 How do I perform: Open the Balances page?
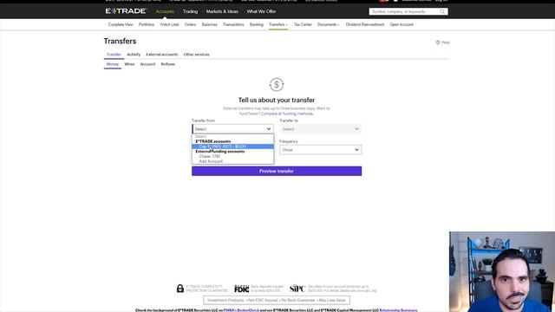point(209,25)
